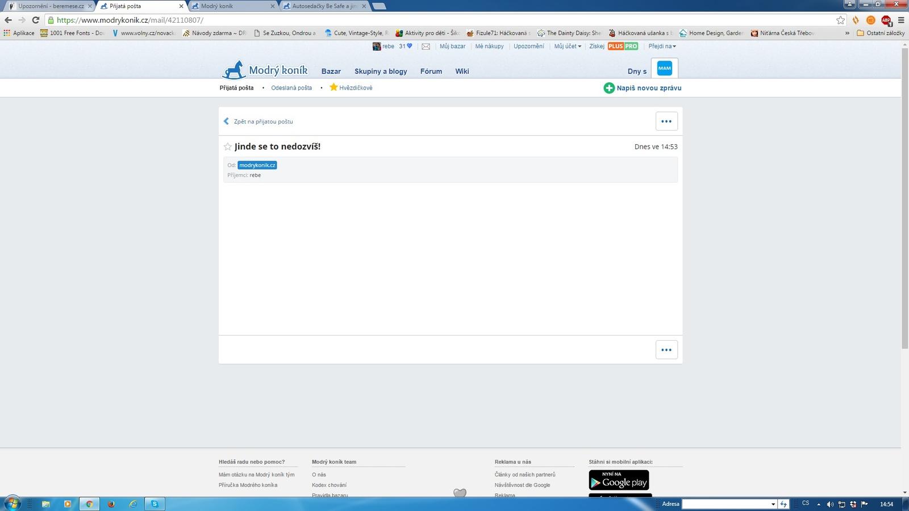Open the bottom three-dots message options
The image size is (909, 511).
666,350
